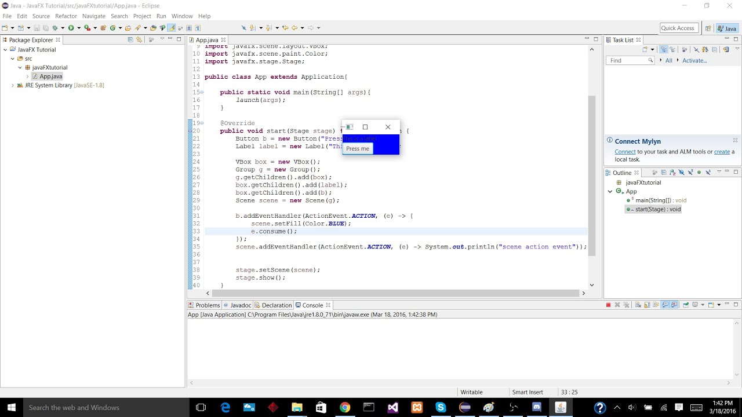Click Hide Static Members icon in Outline
This screenshot has height=417, width=742.
coord(690,173)
